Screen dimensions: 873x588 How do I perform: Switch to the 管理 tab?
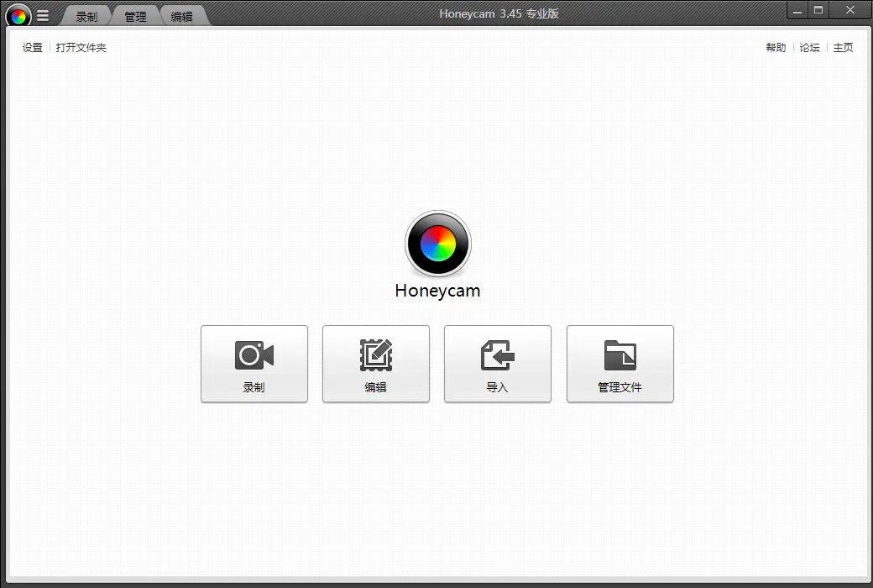click(135, 17)
